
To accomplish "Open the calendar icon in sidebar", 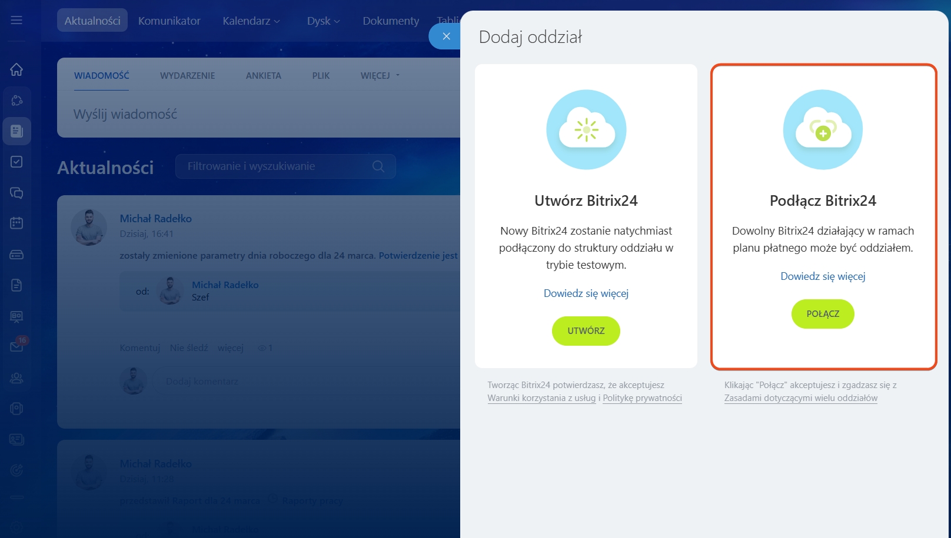I will 16,223.
